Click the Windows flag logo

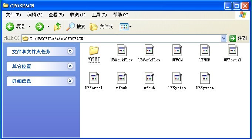pos(243,15)
